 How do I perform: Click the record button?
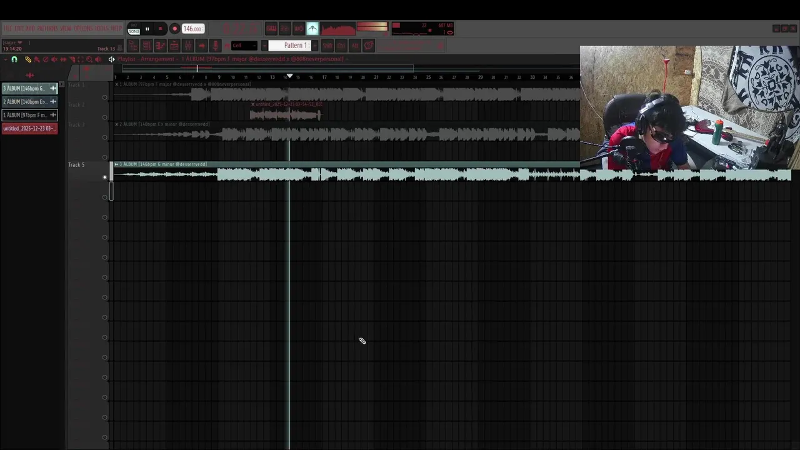175,29
